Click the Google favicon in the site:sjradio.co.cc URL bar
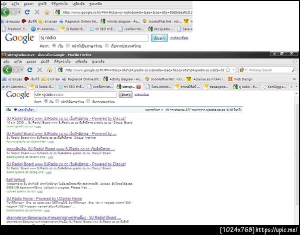The height and width of the screenshot is (235, 300). pos(60,70)
